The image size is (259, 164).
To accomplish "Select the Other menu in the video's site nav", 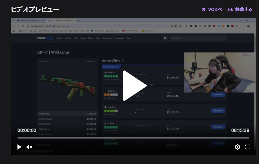I will [129, 38].
